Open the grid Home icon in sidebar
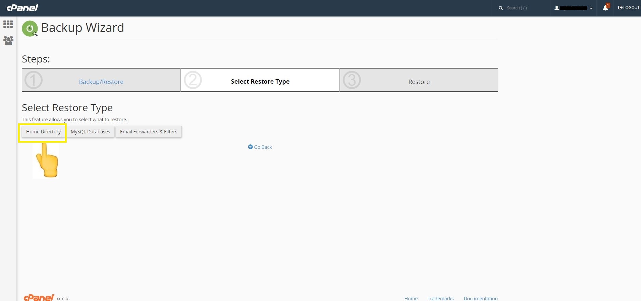 (8, 24)
